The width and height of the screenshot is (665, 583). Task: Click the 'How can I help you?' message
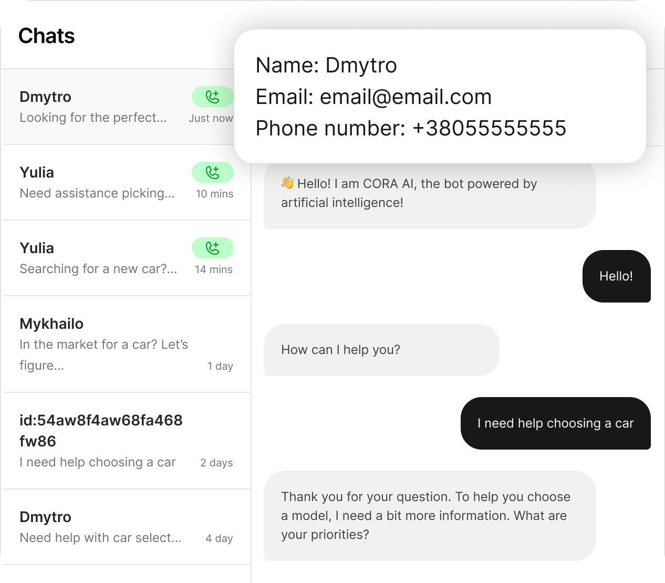coord(381,350)
